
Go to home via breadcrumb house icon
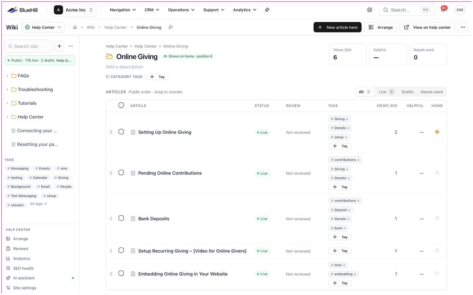[x=75, y=27]
